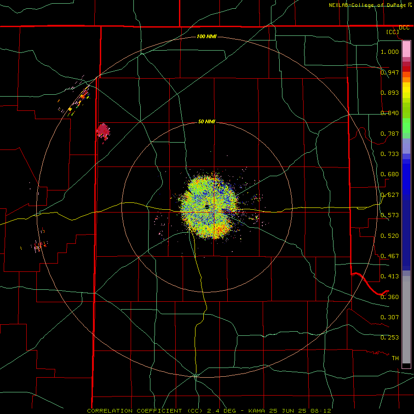This screenshot has height=414, width=414.
Task: Click the 0.520 legend value
Action: click(x=390, y=236)
